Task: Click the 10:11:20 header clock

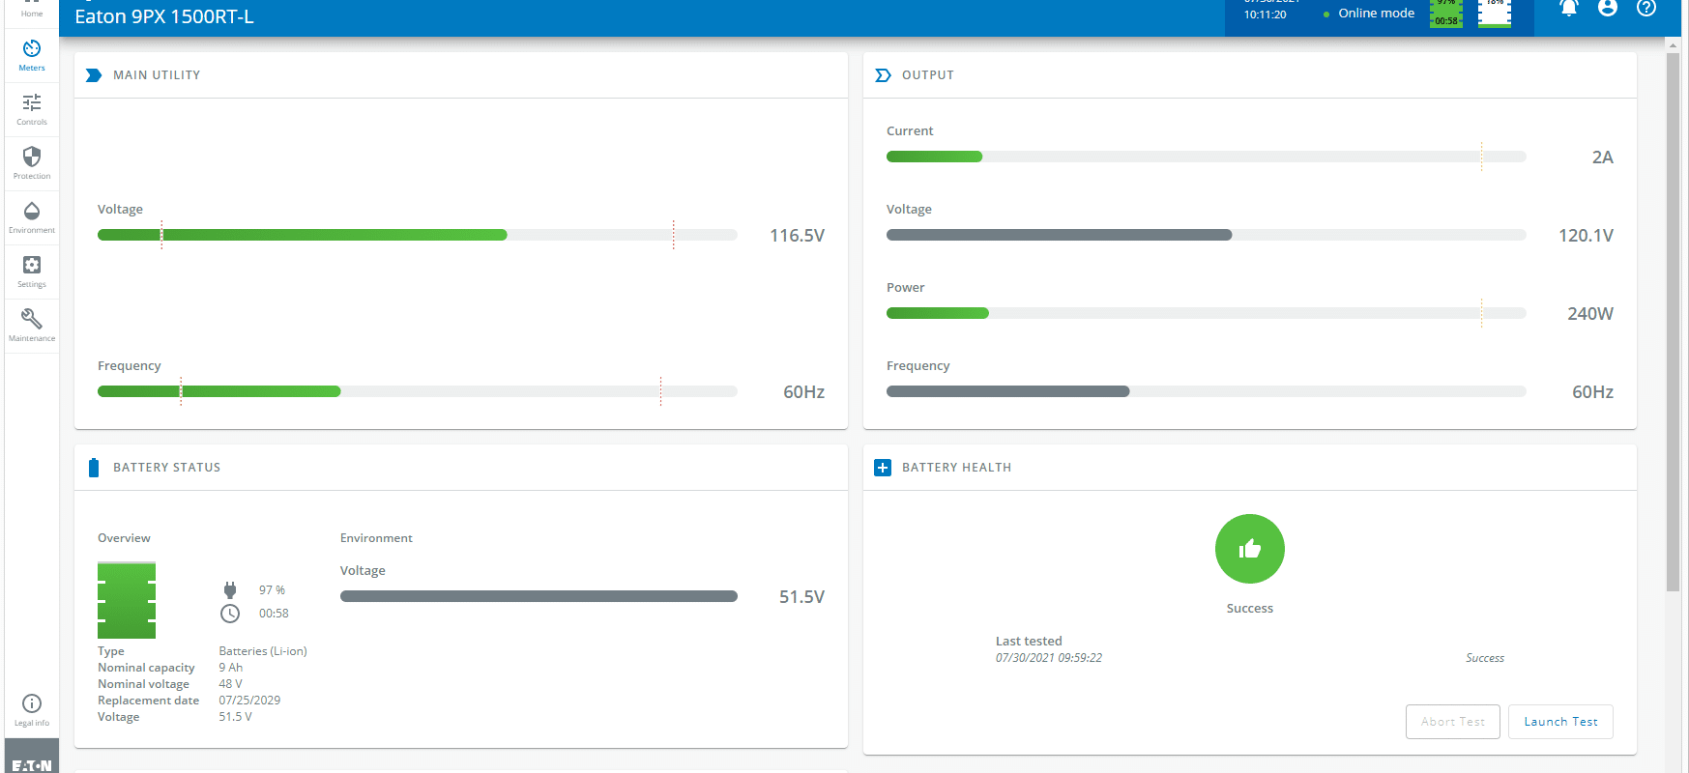Action: 1265,14
